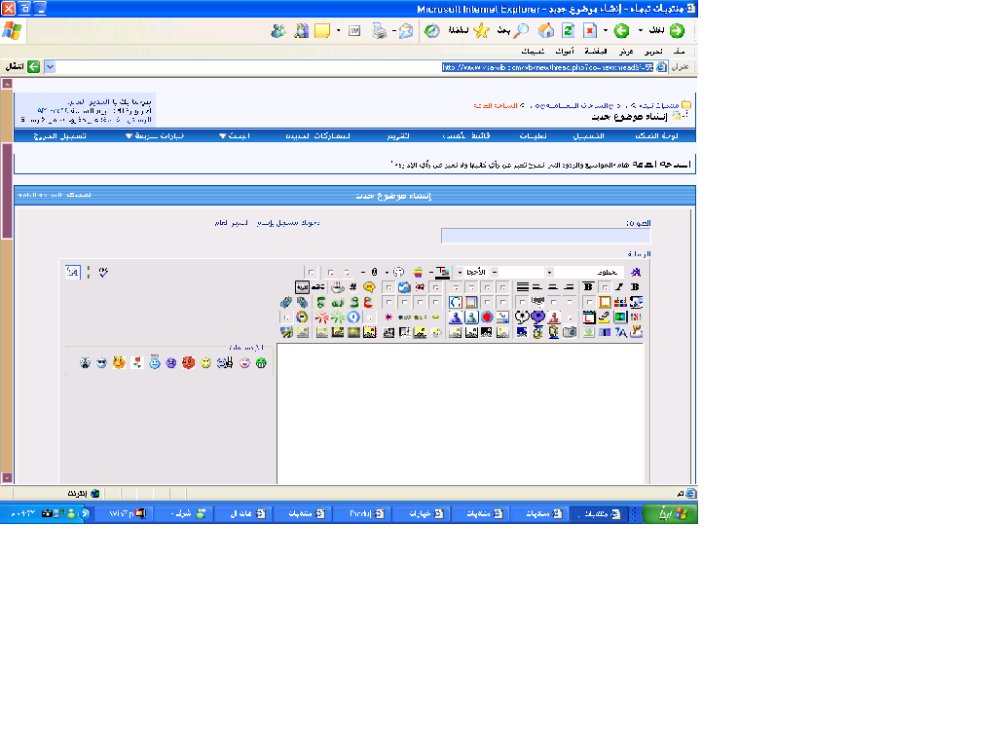This screenshot has width=997, height=748.
Task: Open the text color dropdown arrow
Action: 431,273
